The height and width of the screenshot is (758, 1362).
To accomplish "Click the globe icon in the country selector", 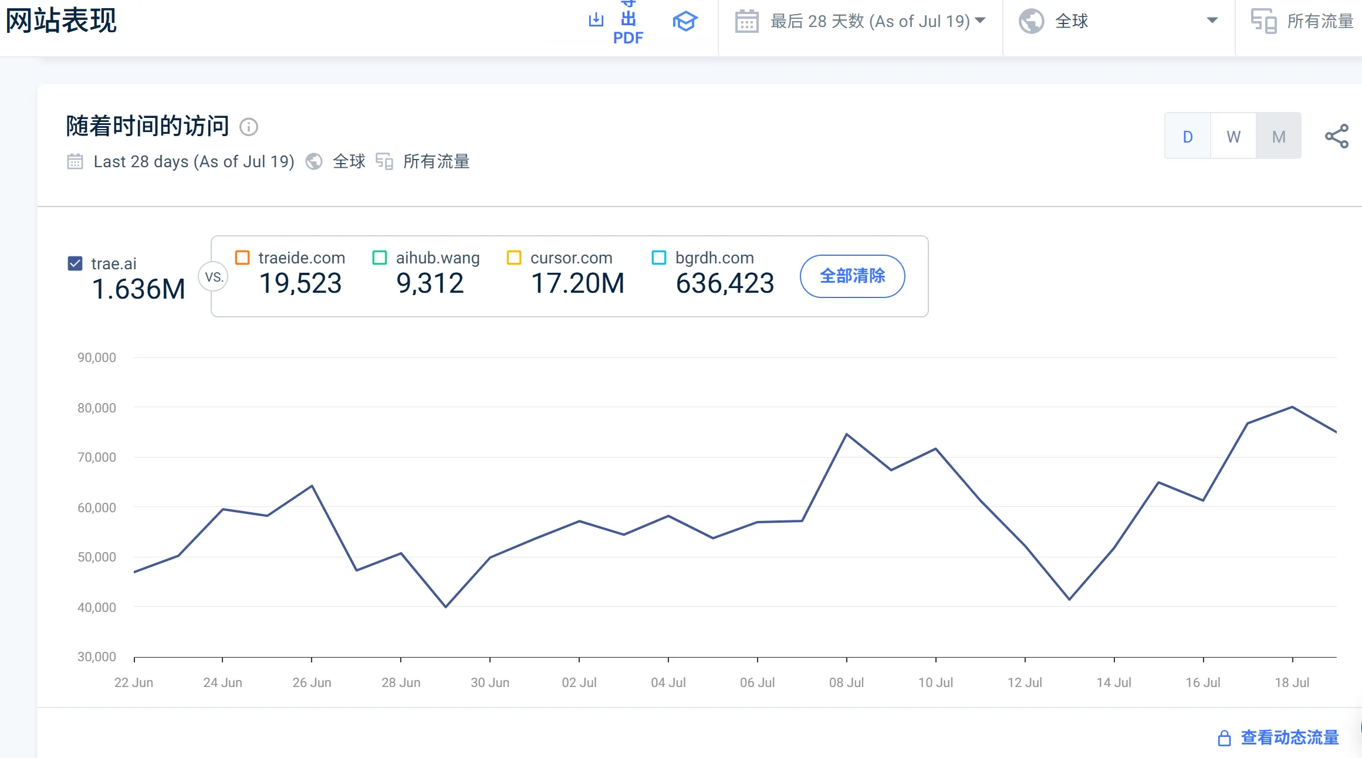I will [1031, 22].
